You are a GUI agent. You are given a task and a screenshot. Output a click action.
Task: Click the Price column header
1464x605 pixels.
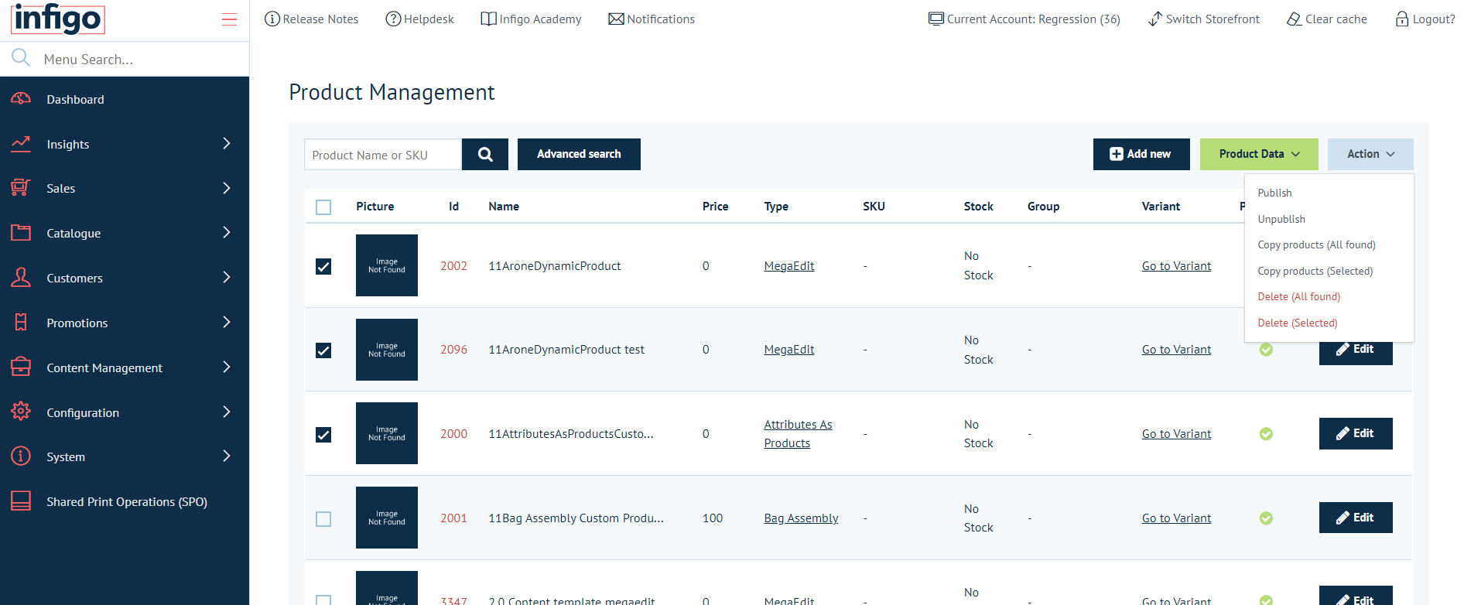(x=715, y=207)
